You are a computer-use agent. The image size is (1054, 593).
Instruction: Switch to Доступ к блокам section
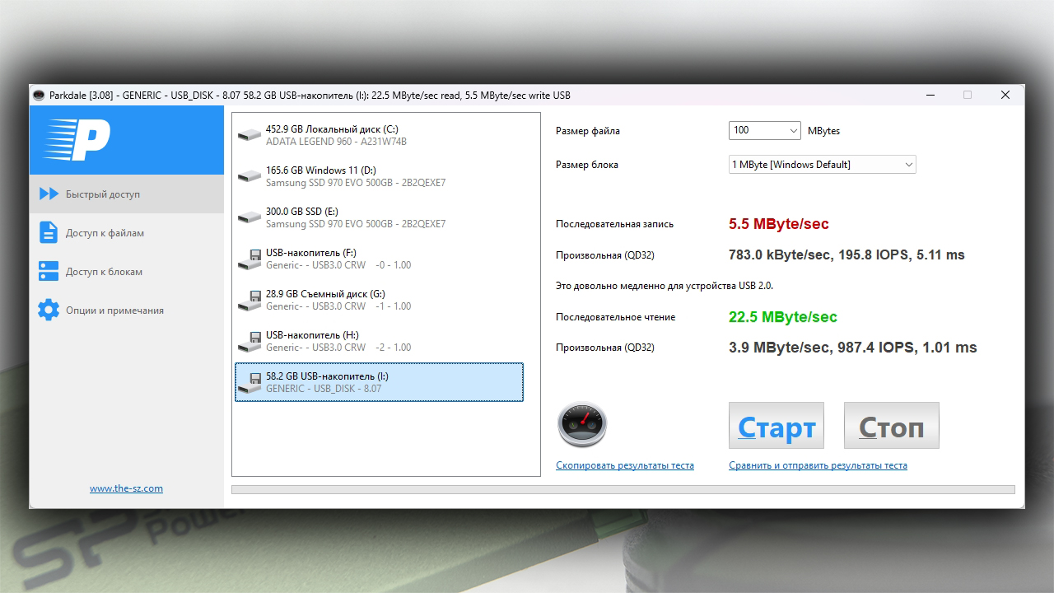pos(127,272)
